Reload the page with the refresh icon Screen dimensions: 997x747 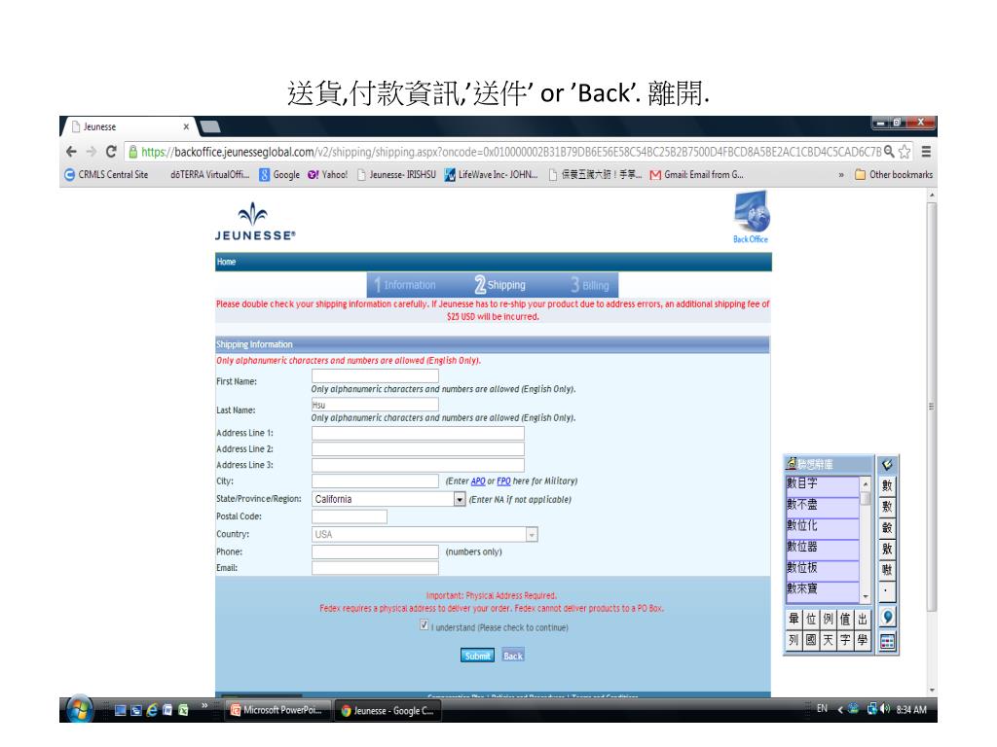(x=111, y=152)
